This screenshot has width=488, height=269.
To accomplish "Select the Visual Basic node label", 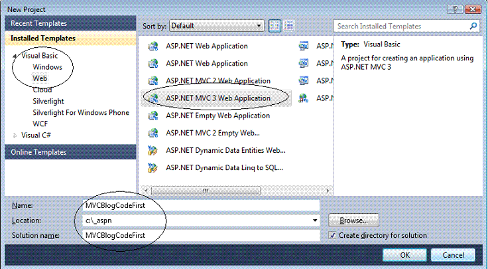I will tap(40, 56).
